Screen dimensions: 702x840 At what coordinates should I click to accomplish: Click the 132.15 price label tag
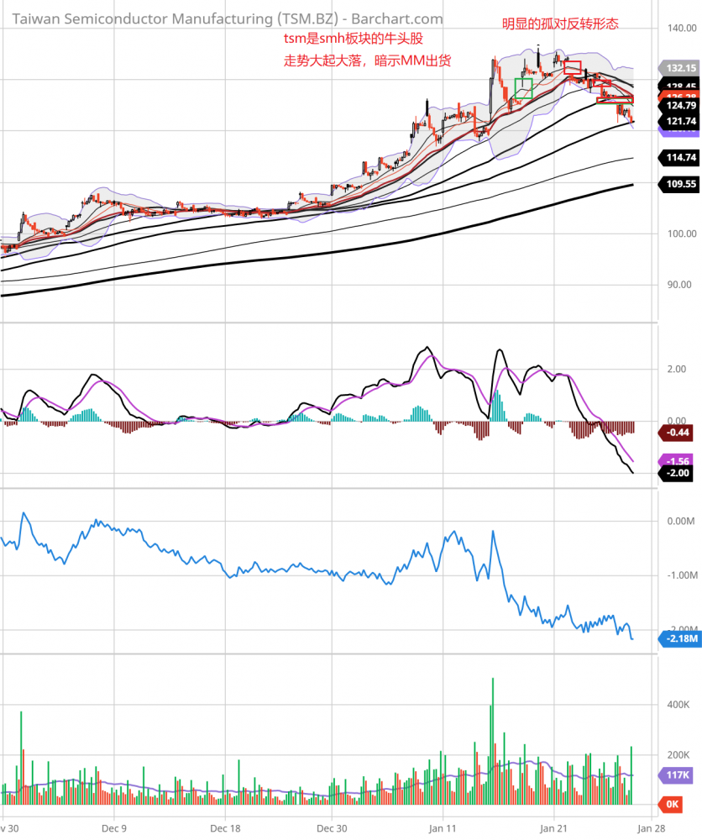(679, 68)
